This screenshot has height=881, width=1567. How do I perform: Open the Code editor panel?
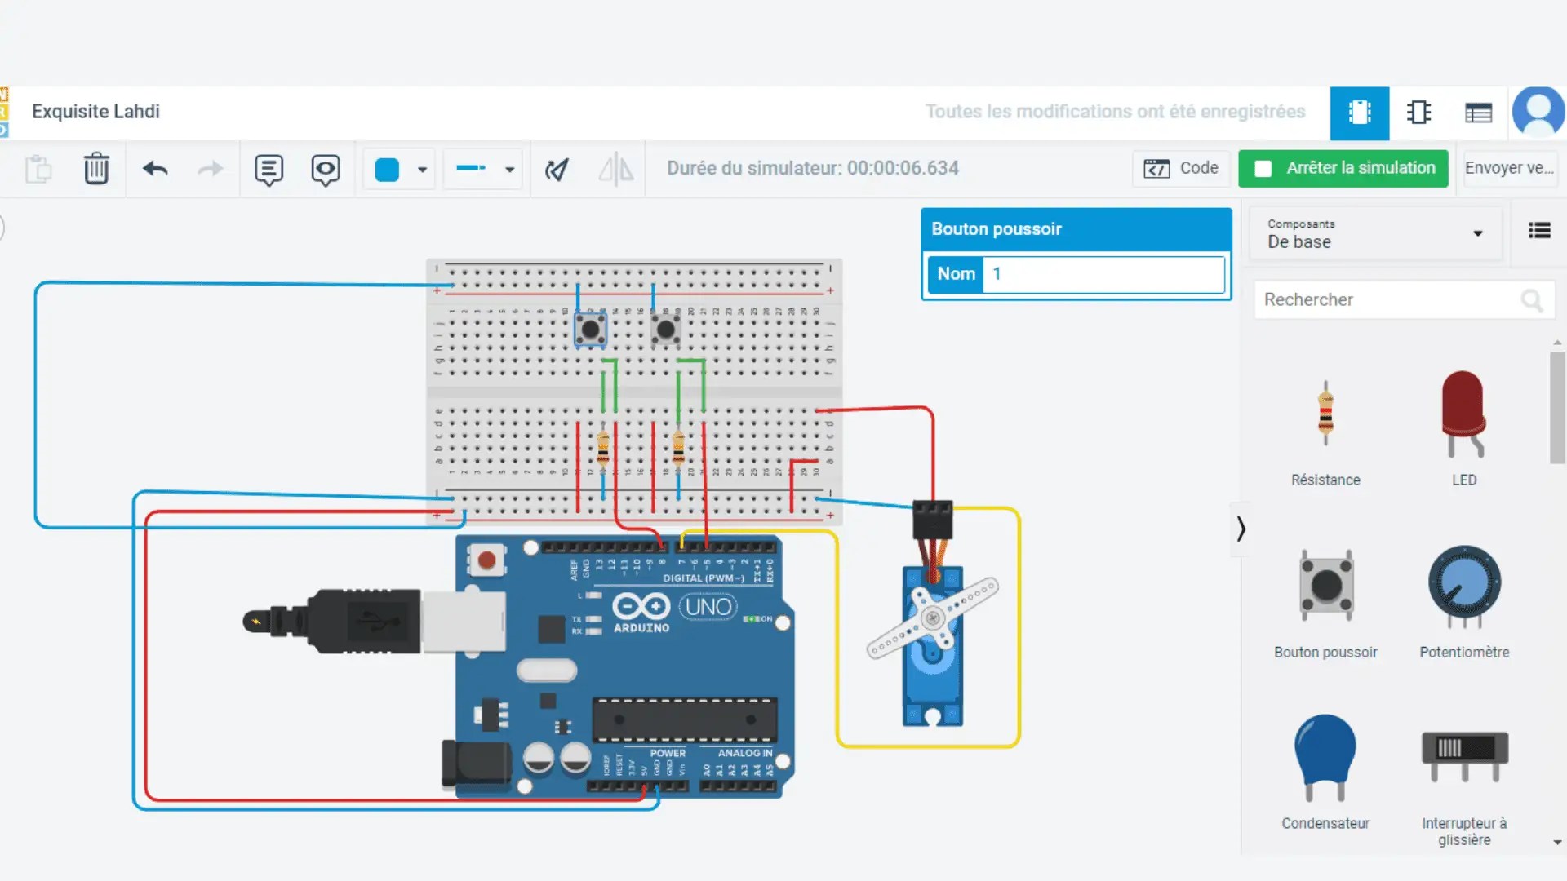[x=1181, y=168]
